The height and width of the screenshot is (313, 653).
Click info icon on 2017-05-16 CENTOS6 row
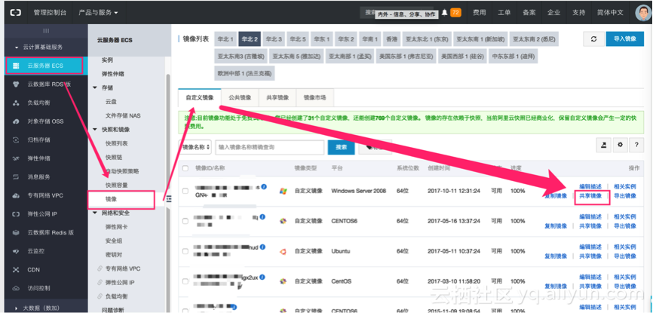click(262, 217)
